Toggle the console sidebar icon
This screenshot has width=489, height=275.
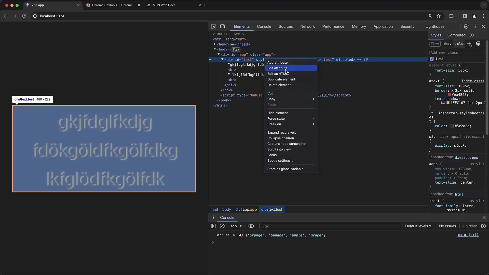(213, 226)
